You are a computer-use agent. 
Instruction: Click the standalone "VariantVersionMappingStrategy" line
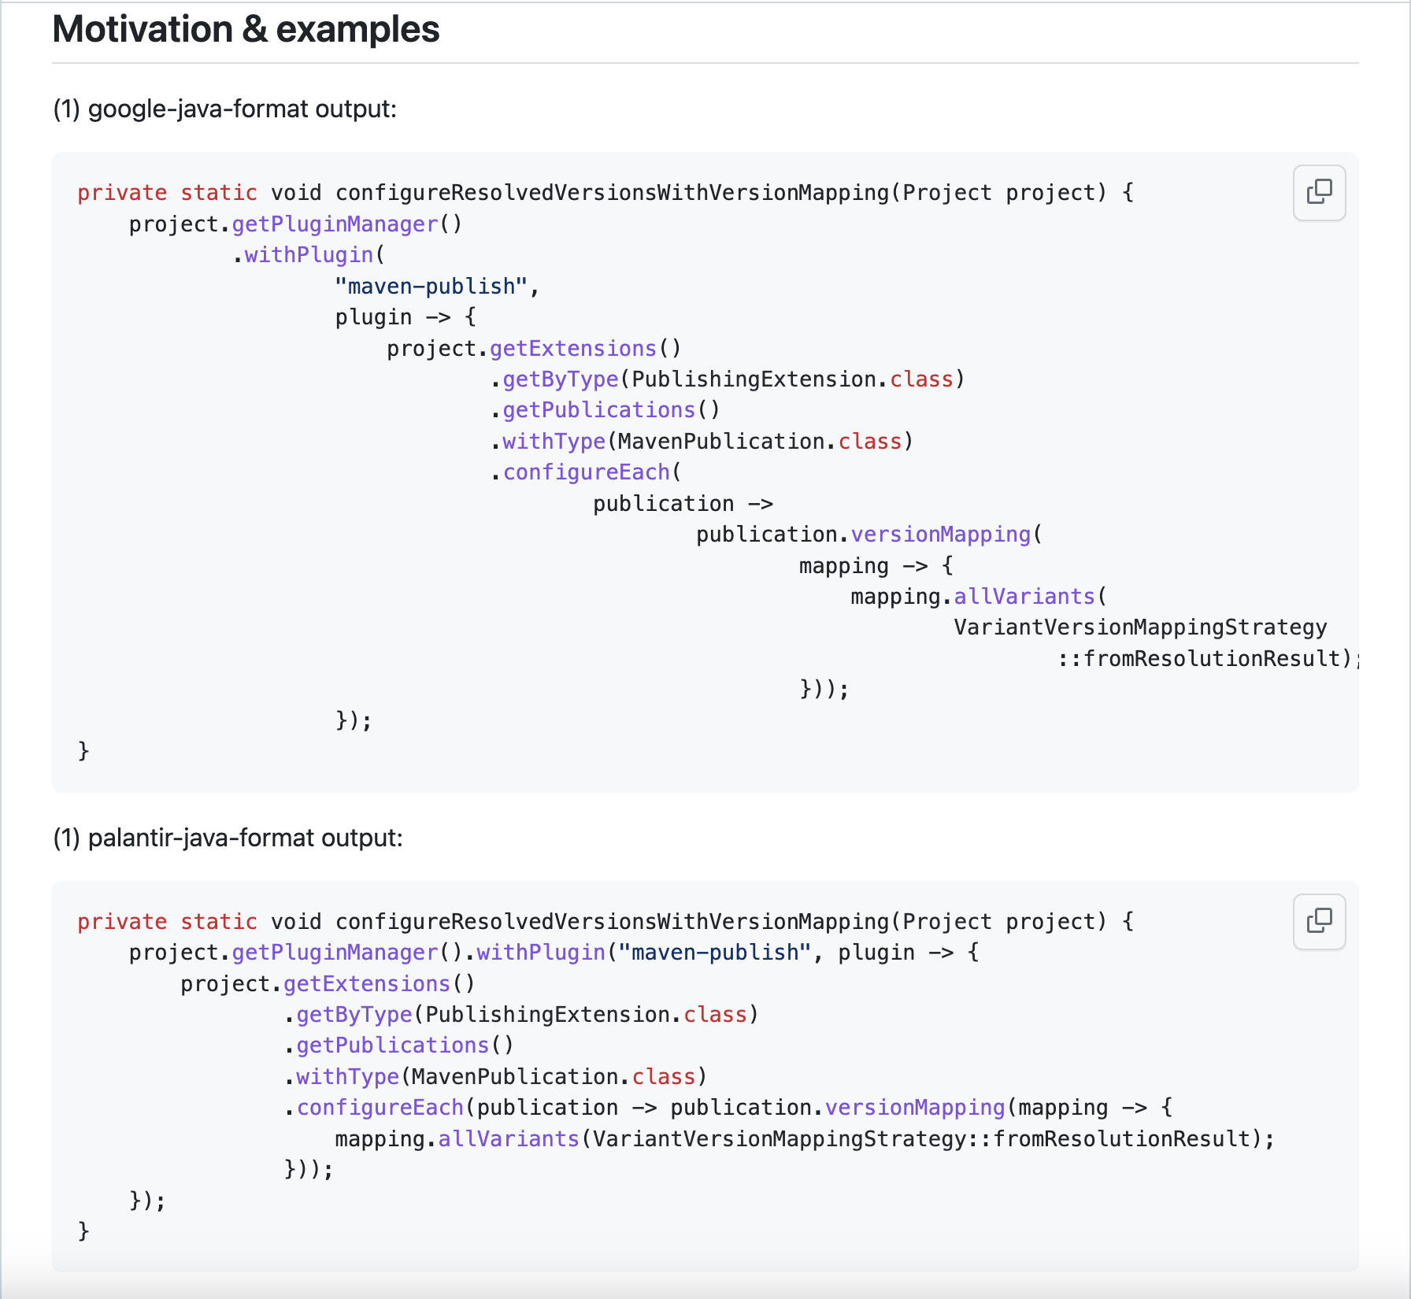tap(1140, 627)
